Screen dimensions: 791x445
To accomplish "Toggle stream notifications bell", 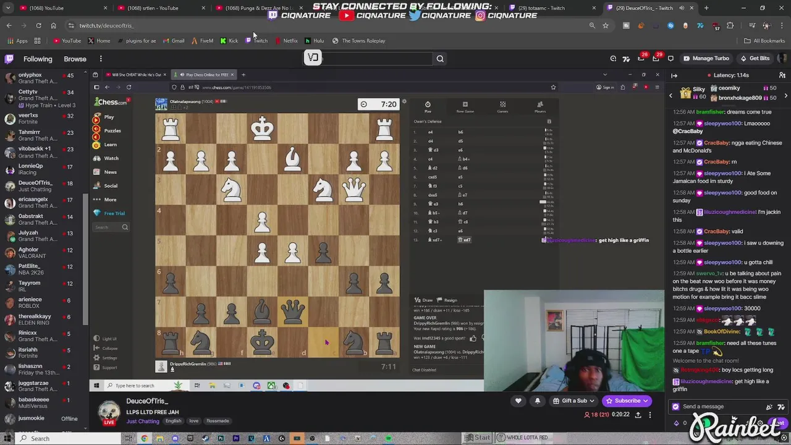I will [537, 400].
